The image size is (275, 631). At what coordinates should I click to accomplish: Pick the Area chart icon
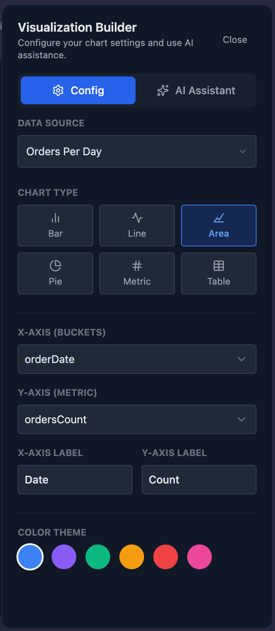coord(219,219)
